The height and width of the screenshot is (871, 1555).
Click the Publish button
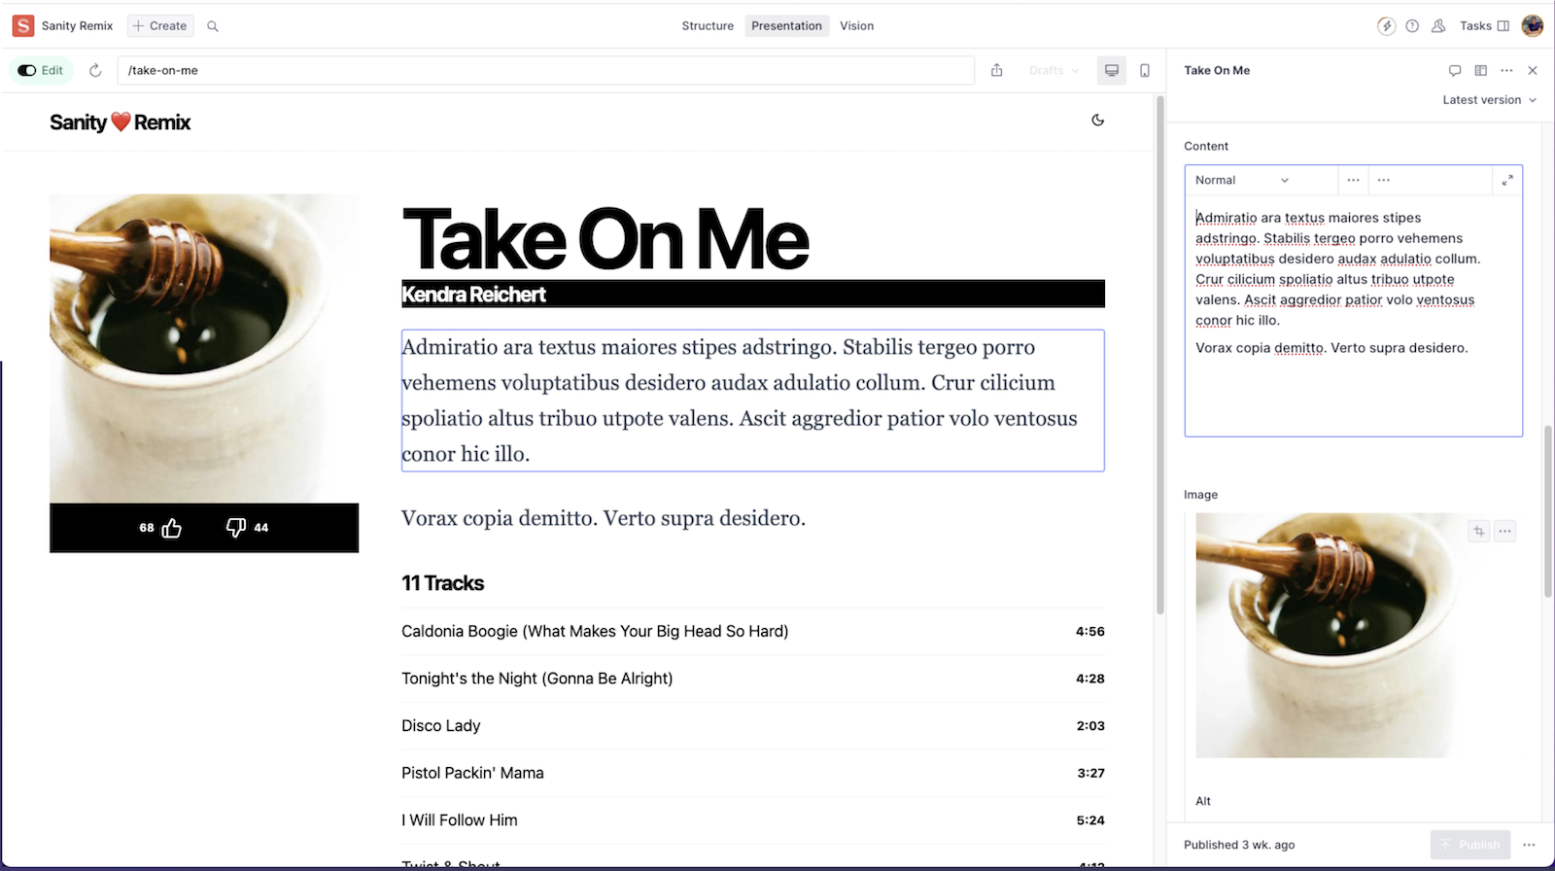(x=1470, y=845)
